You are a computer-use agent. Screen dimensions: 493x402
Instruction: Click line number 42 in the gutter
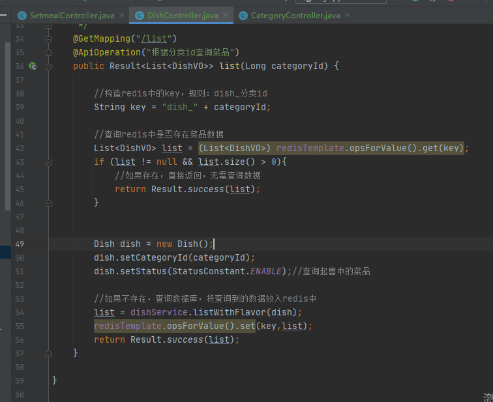pyautogui.click(x=20, y=149)
